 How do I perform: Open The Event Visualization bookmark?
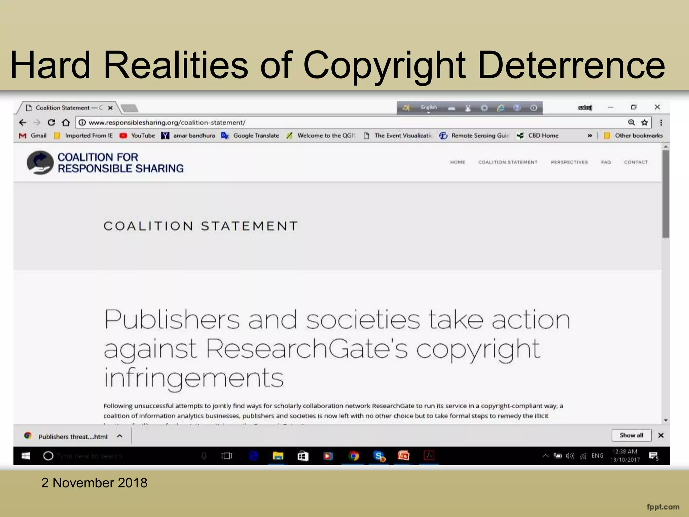click(398, 136)
